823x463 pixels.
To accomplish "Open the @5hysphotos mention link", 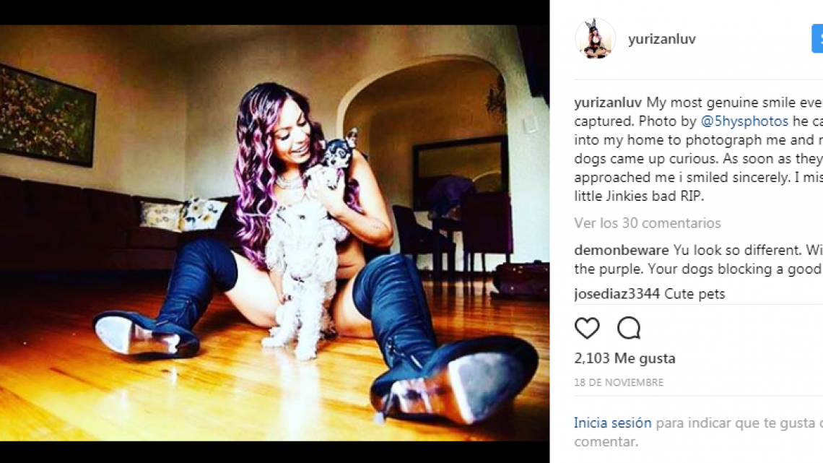I will click(x=744, y=121).
